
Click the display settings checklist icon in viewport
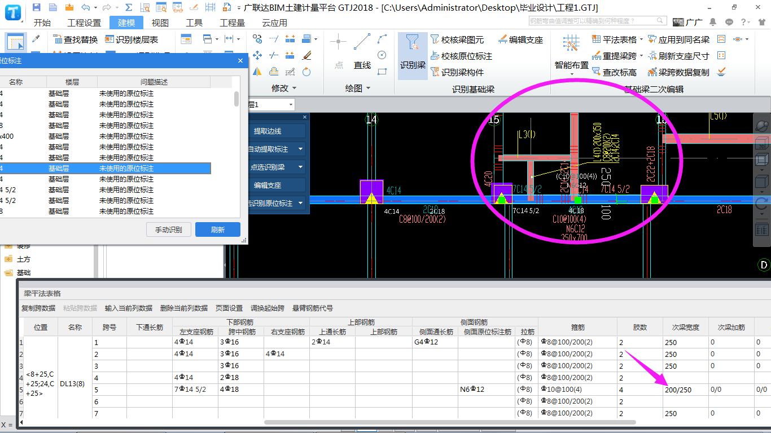762,229
